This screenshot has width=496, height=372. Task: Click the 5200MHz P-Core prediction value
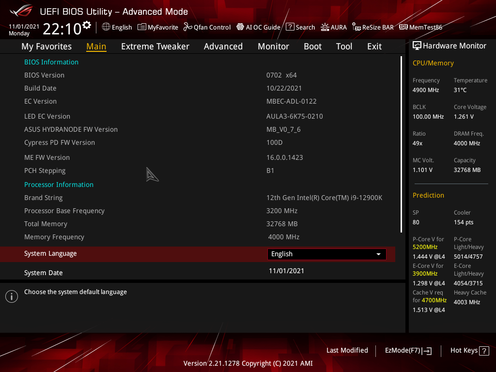coord(425,247)
